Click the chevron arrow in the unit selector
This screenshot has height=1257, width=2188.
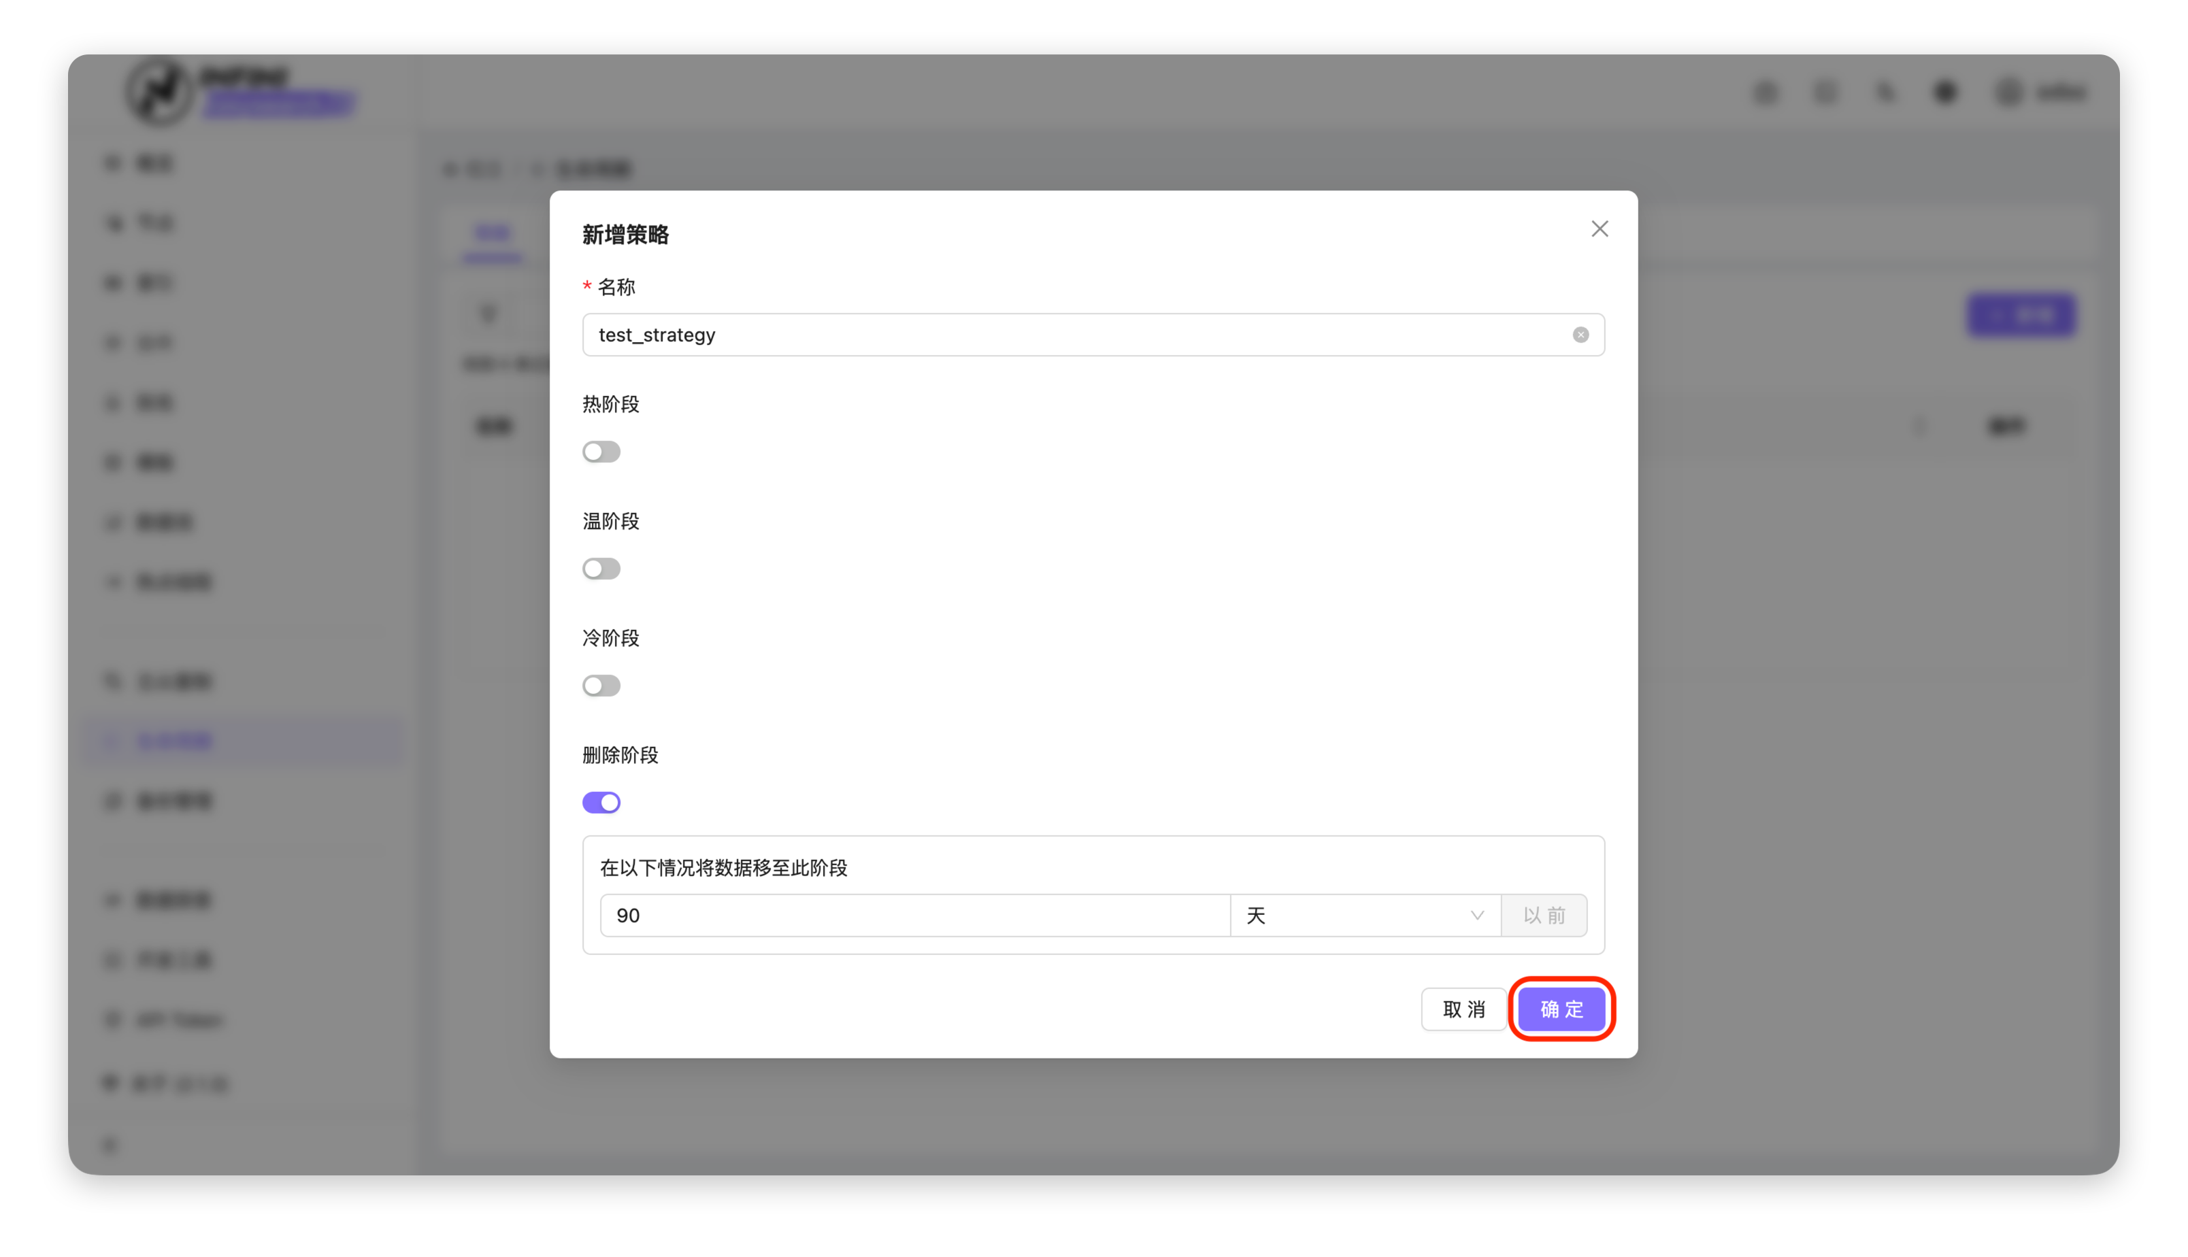tap(1476, 915)
